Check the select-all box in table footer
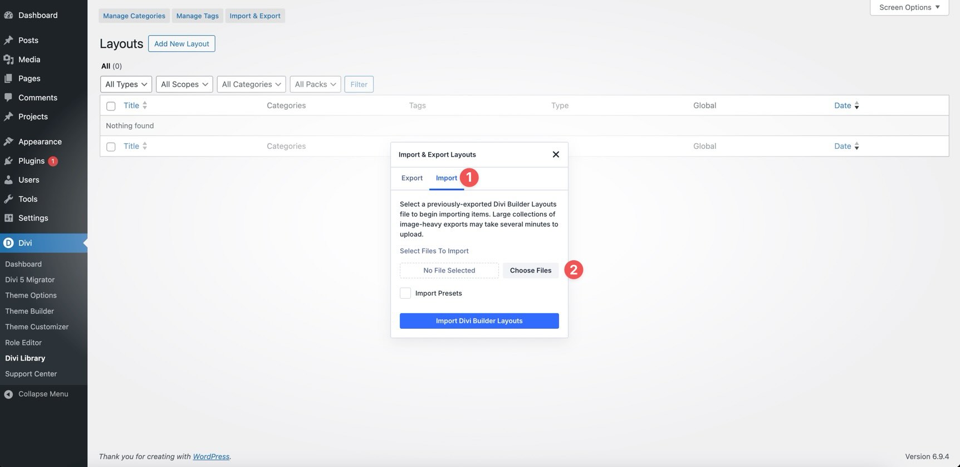 [111, 147]
